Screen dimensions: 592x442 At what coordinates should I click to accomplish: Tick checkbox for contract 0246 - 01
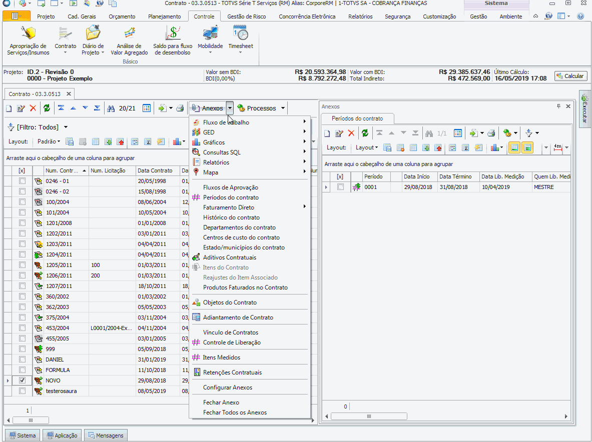click(23, 181)
